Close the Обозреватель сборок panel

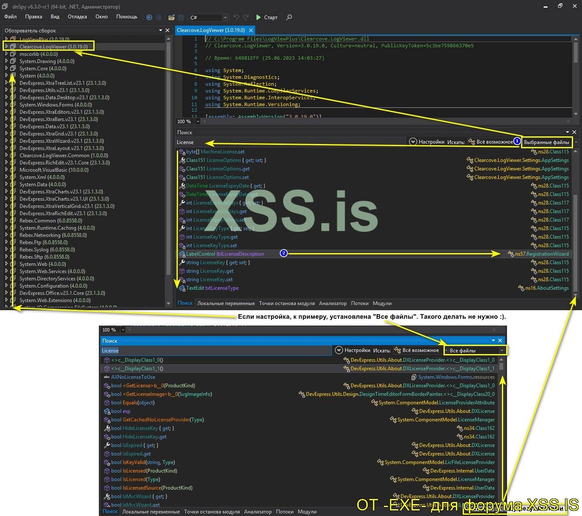[167, 30]
